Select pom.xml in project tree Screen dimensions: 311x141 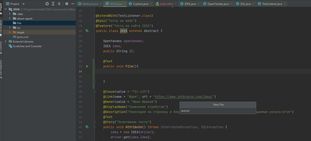(x=39, y=37)
